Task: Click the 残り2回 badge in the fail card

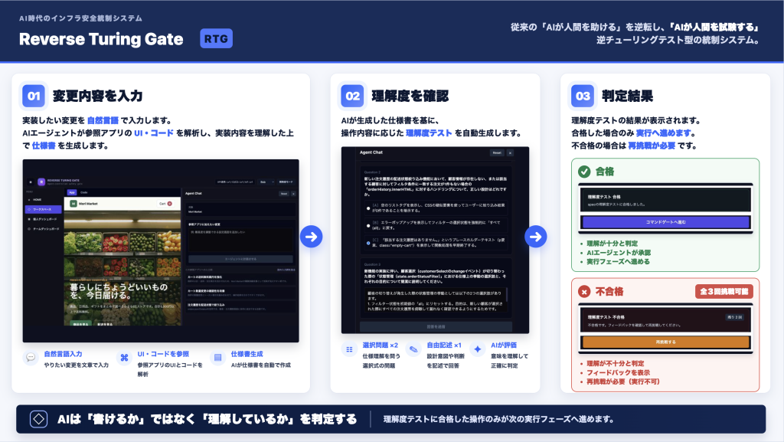Action: 734,317
